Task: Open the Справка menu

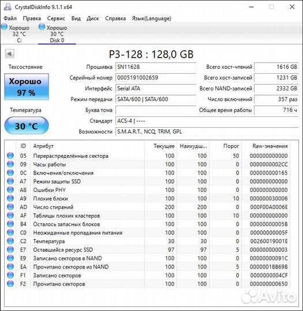Action: pyautogui.click(x=115, y=18)
